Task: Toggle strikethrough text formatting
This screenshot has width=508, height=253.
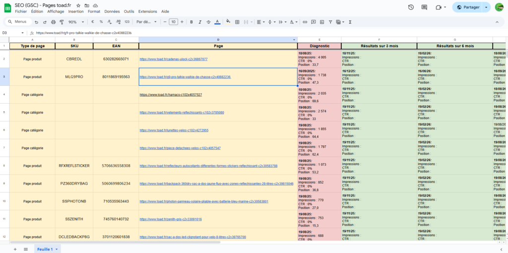Action: [x=208, y=22]
